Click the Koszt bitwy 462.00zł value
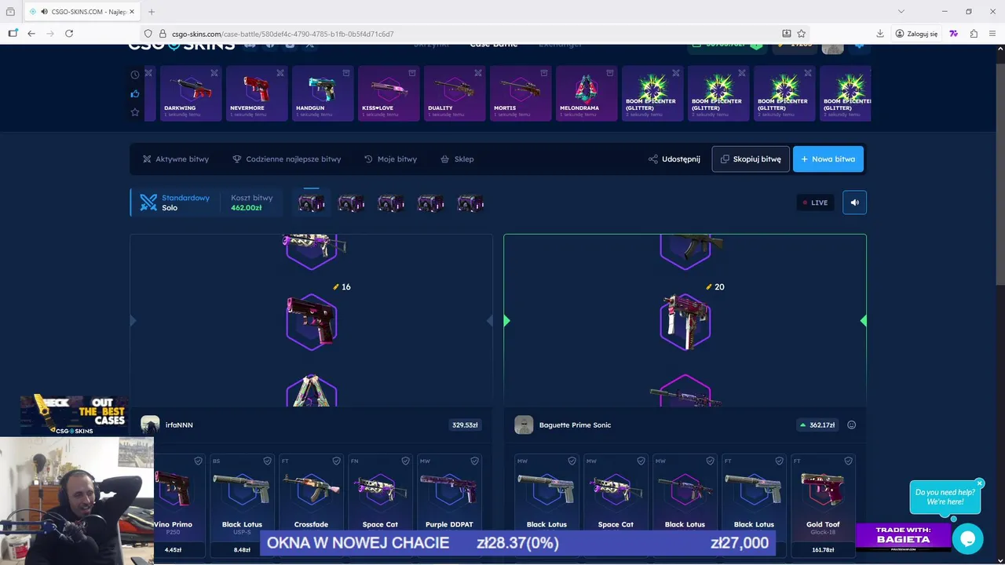 (x=246, y=208)
